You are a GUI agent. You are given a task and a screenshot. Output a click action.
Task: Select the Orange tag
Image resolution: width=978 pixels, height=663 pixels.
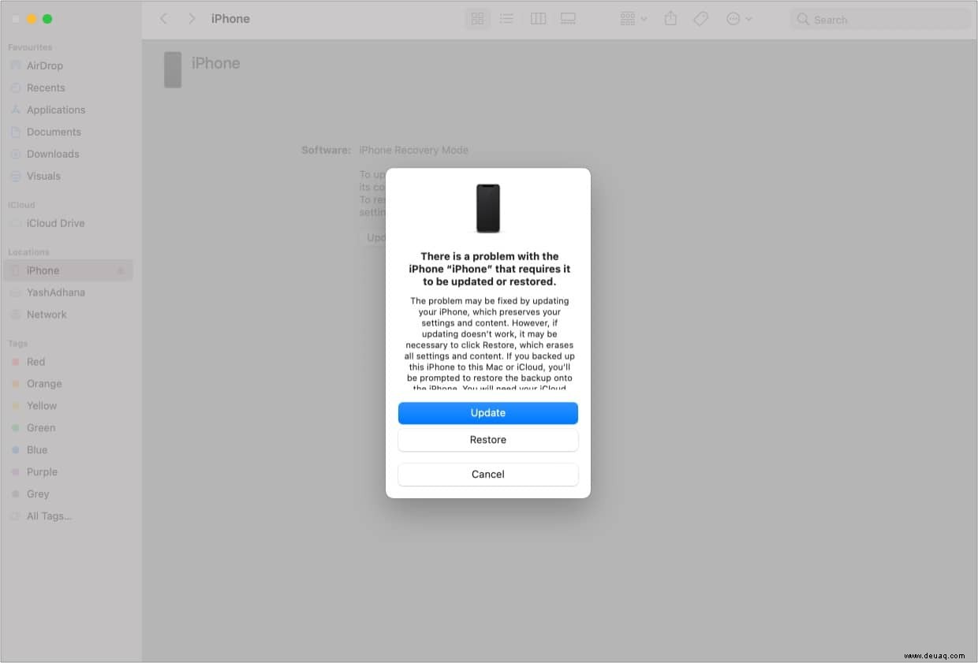point(66,384)
